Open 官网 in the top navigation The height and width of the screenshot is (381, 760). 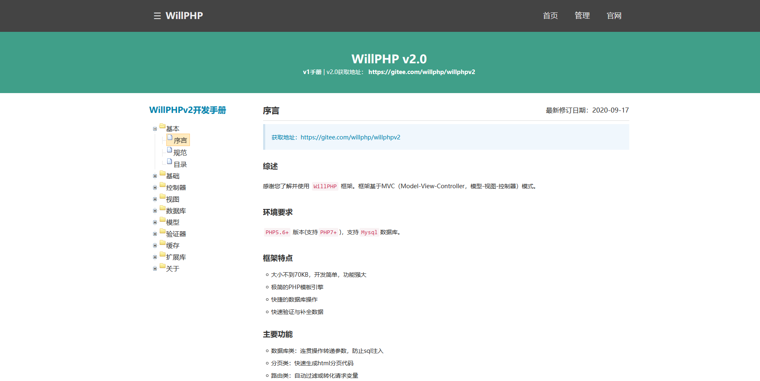pyautogui.click(x=614, y=16)
